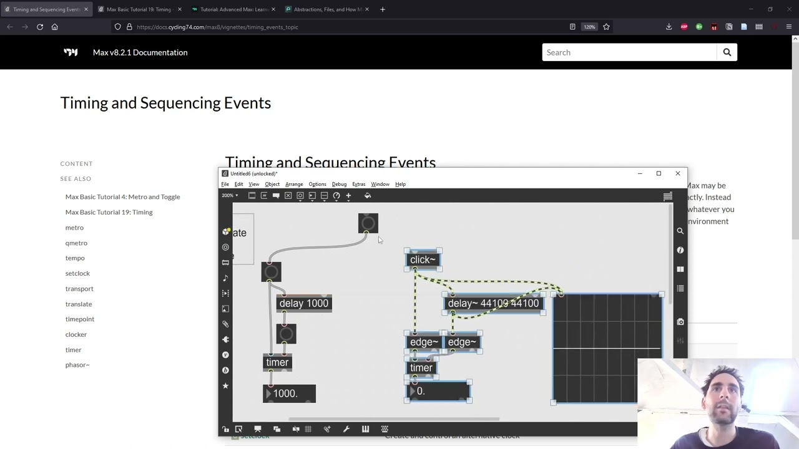
Task: Toggle the patcher lock icon in the bottom toolbar
Action: pos(225,429)
